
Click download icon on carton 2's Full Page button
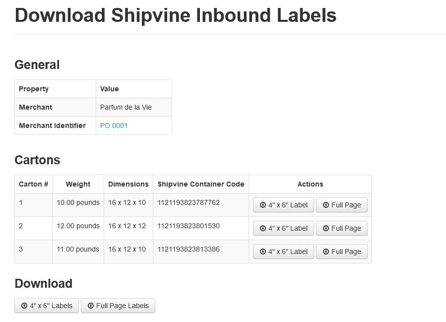coord(326,228)
